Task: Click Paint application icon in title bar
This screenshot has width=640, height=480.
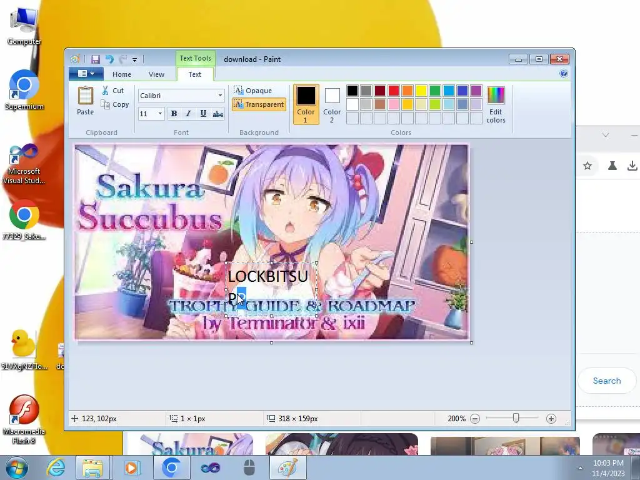Action: (75, 59)
